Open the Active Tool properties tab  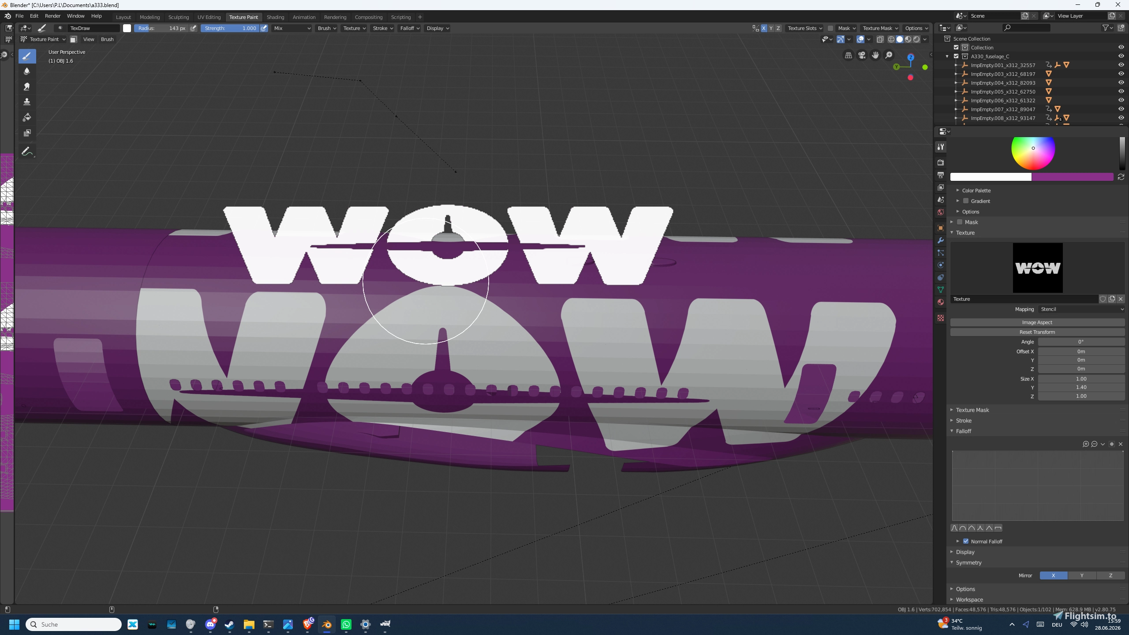(x=941, y=147)
